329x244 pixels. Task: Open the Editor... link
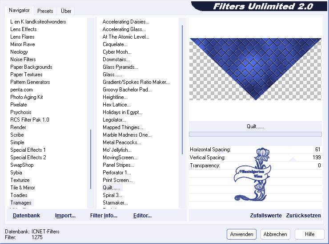tap(142, 216)
